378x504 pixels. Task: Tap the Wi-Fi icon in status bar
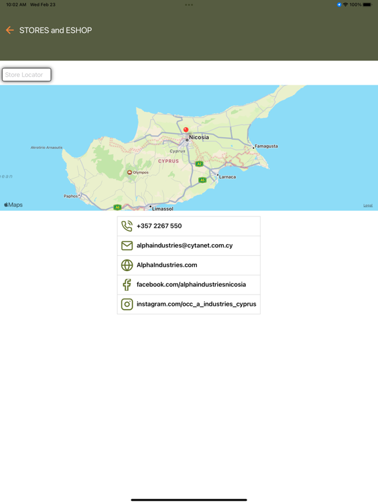pyautogui.click(x=346, y=5)
